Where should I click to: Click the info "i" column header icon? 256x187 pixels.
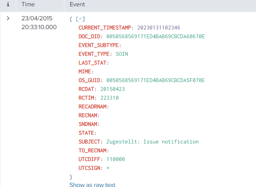click(x=8, y=5)
